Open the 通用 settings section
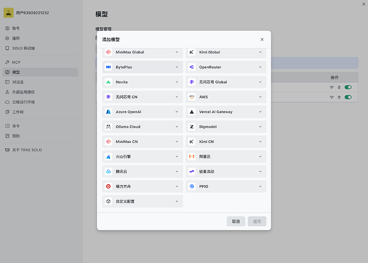The height and width of the screenshot is (263, 368). click(40, 38)
